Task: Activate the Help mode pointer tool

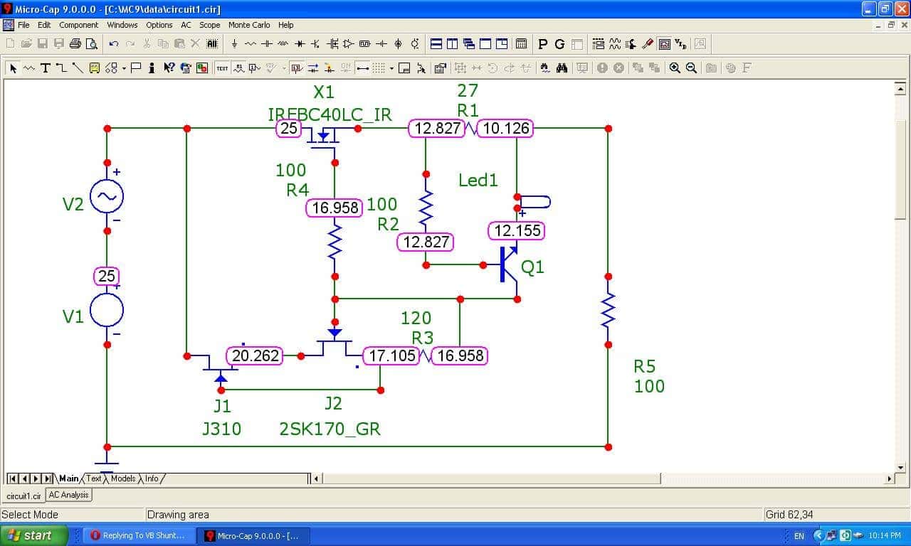Action: pyautogui.click(x=169, y=68)
